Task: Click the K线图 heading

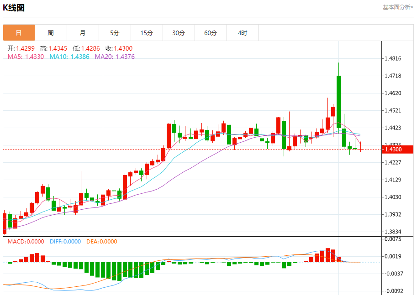Action: coord(14,8)
